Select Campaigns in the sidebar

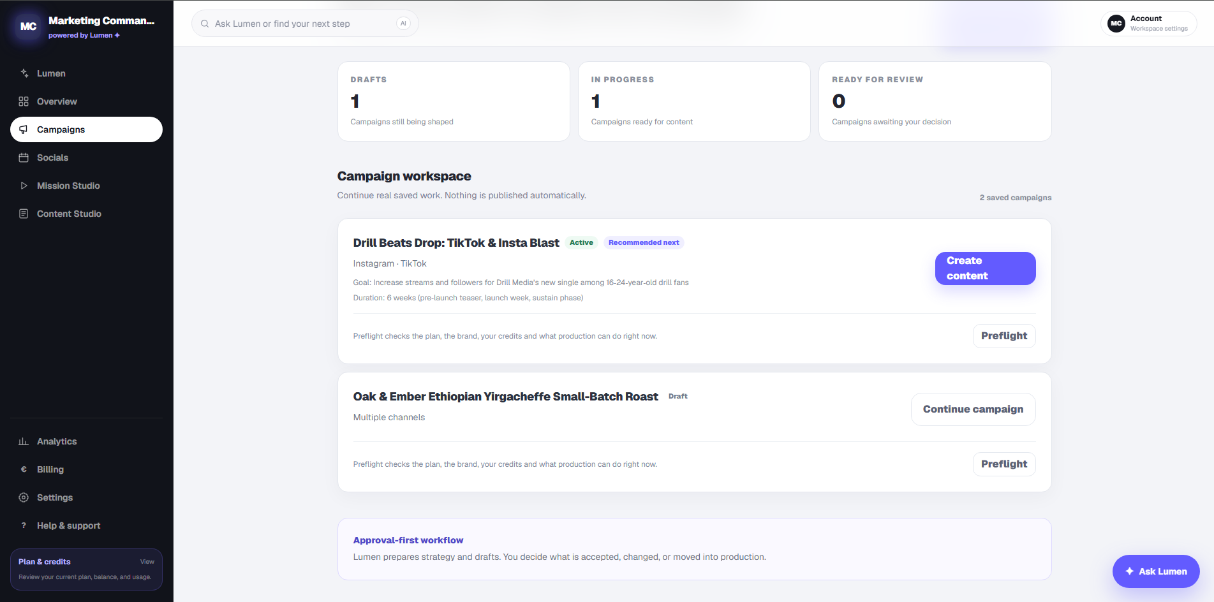86,129
